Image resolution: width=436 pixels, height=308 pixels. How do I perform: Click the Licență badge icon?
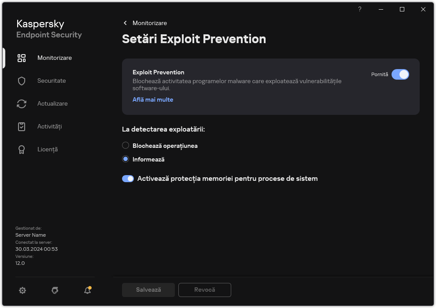[22, 149]
